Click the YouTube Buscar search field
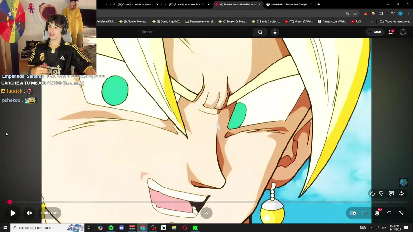 click(196, 32)
